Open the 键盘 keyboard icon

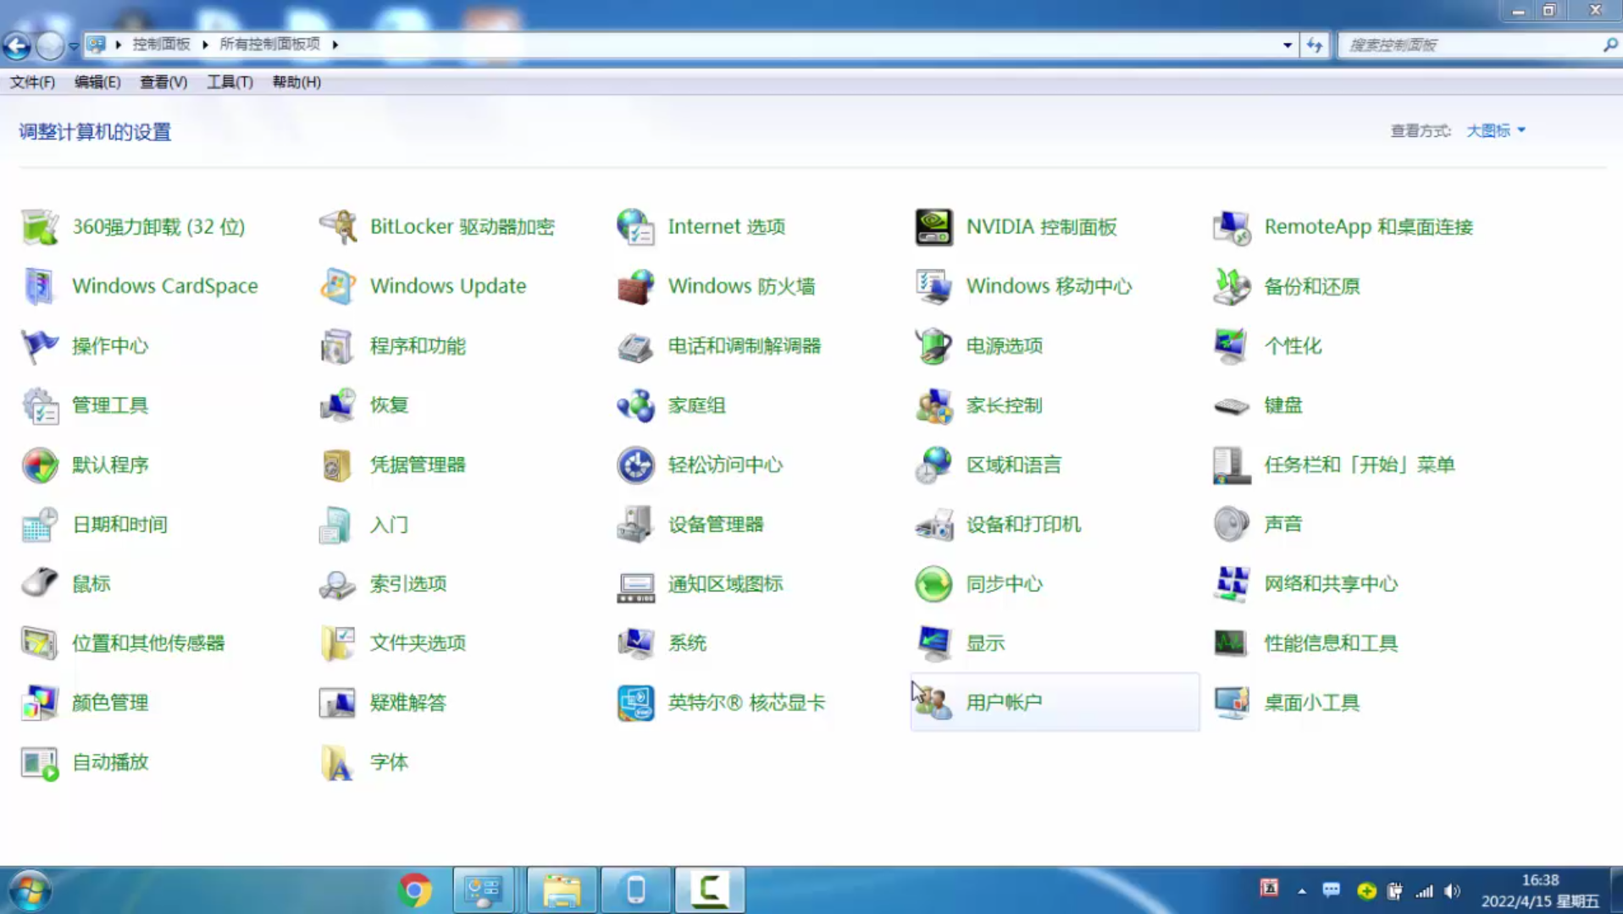1232,405
